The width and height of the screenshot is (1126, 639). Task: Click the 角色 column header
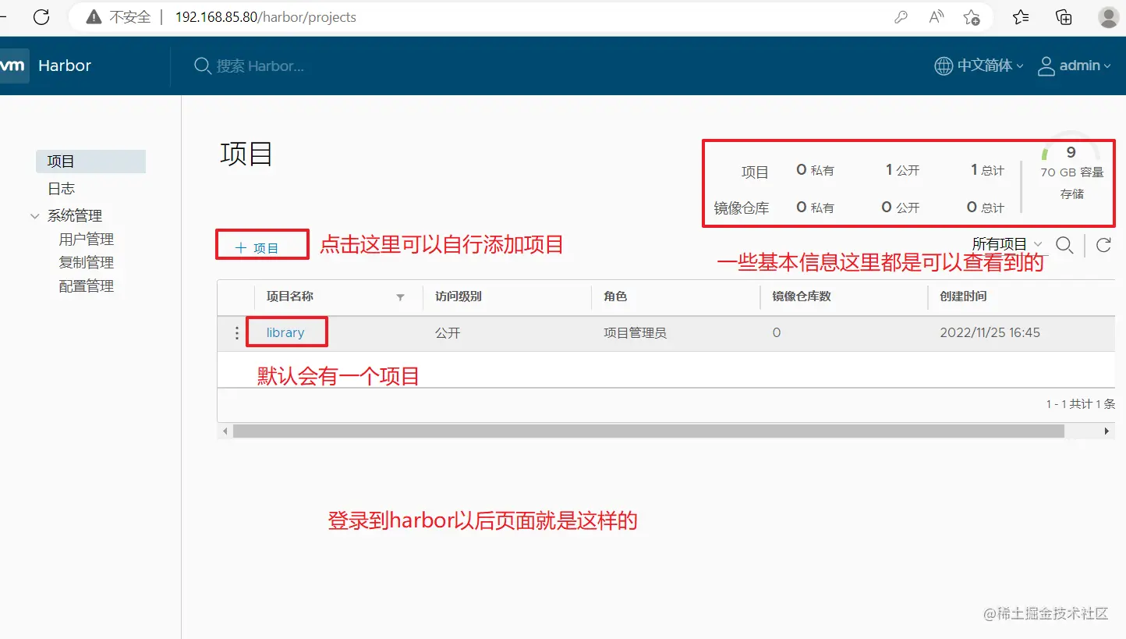coord(615,296)
